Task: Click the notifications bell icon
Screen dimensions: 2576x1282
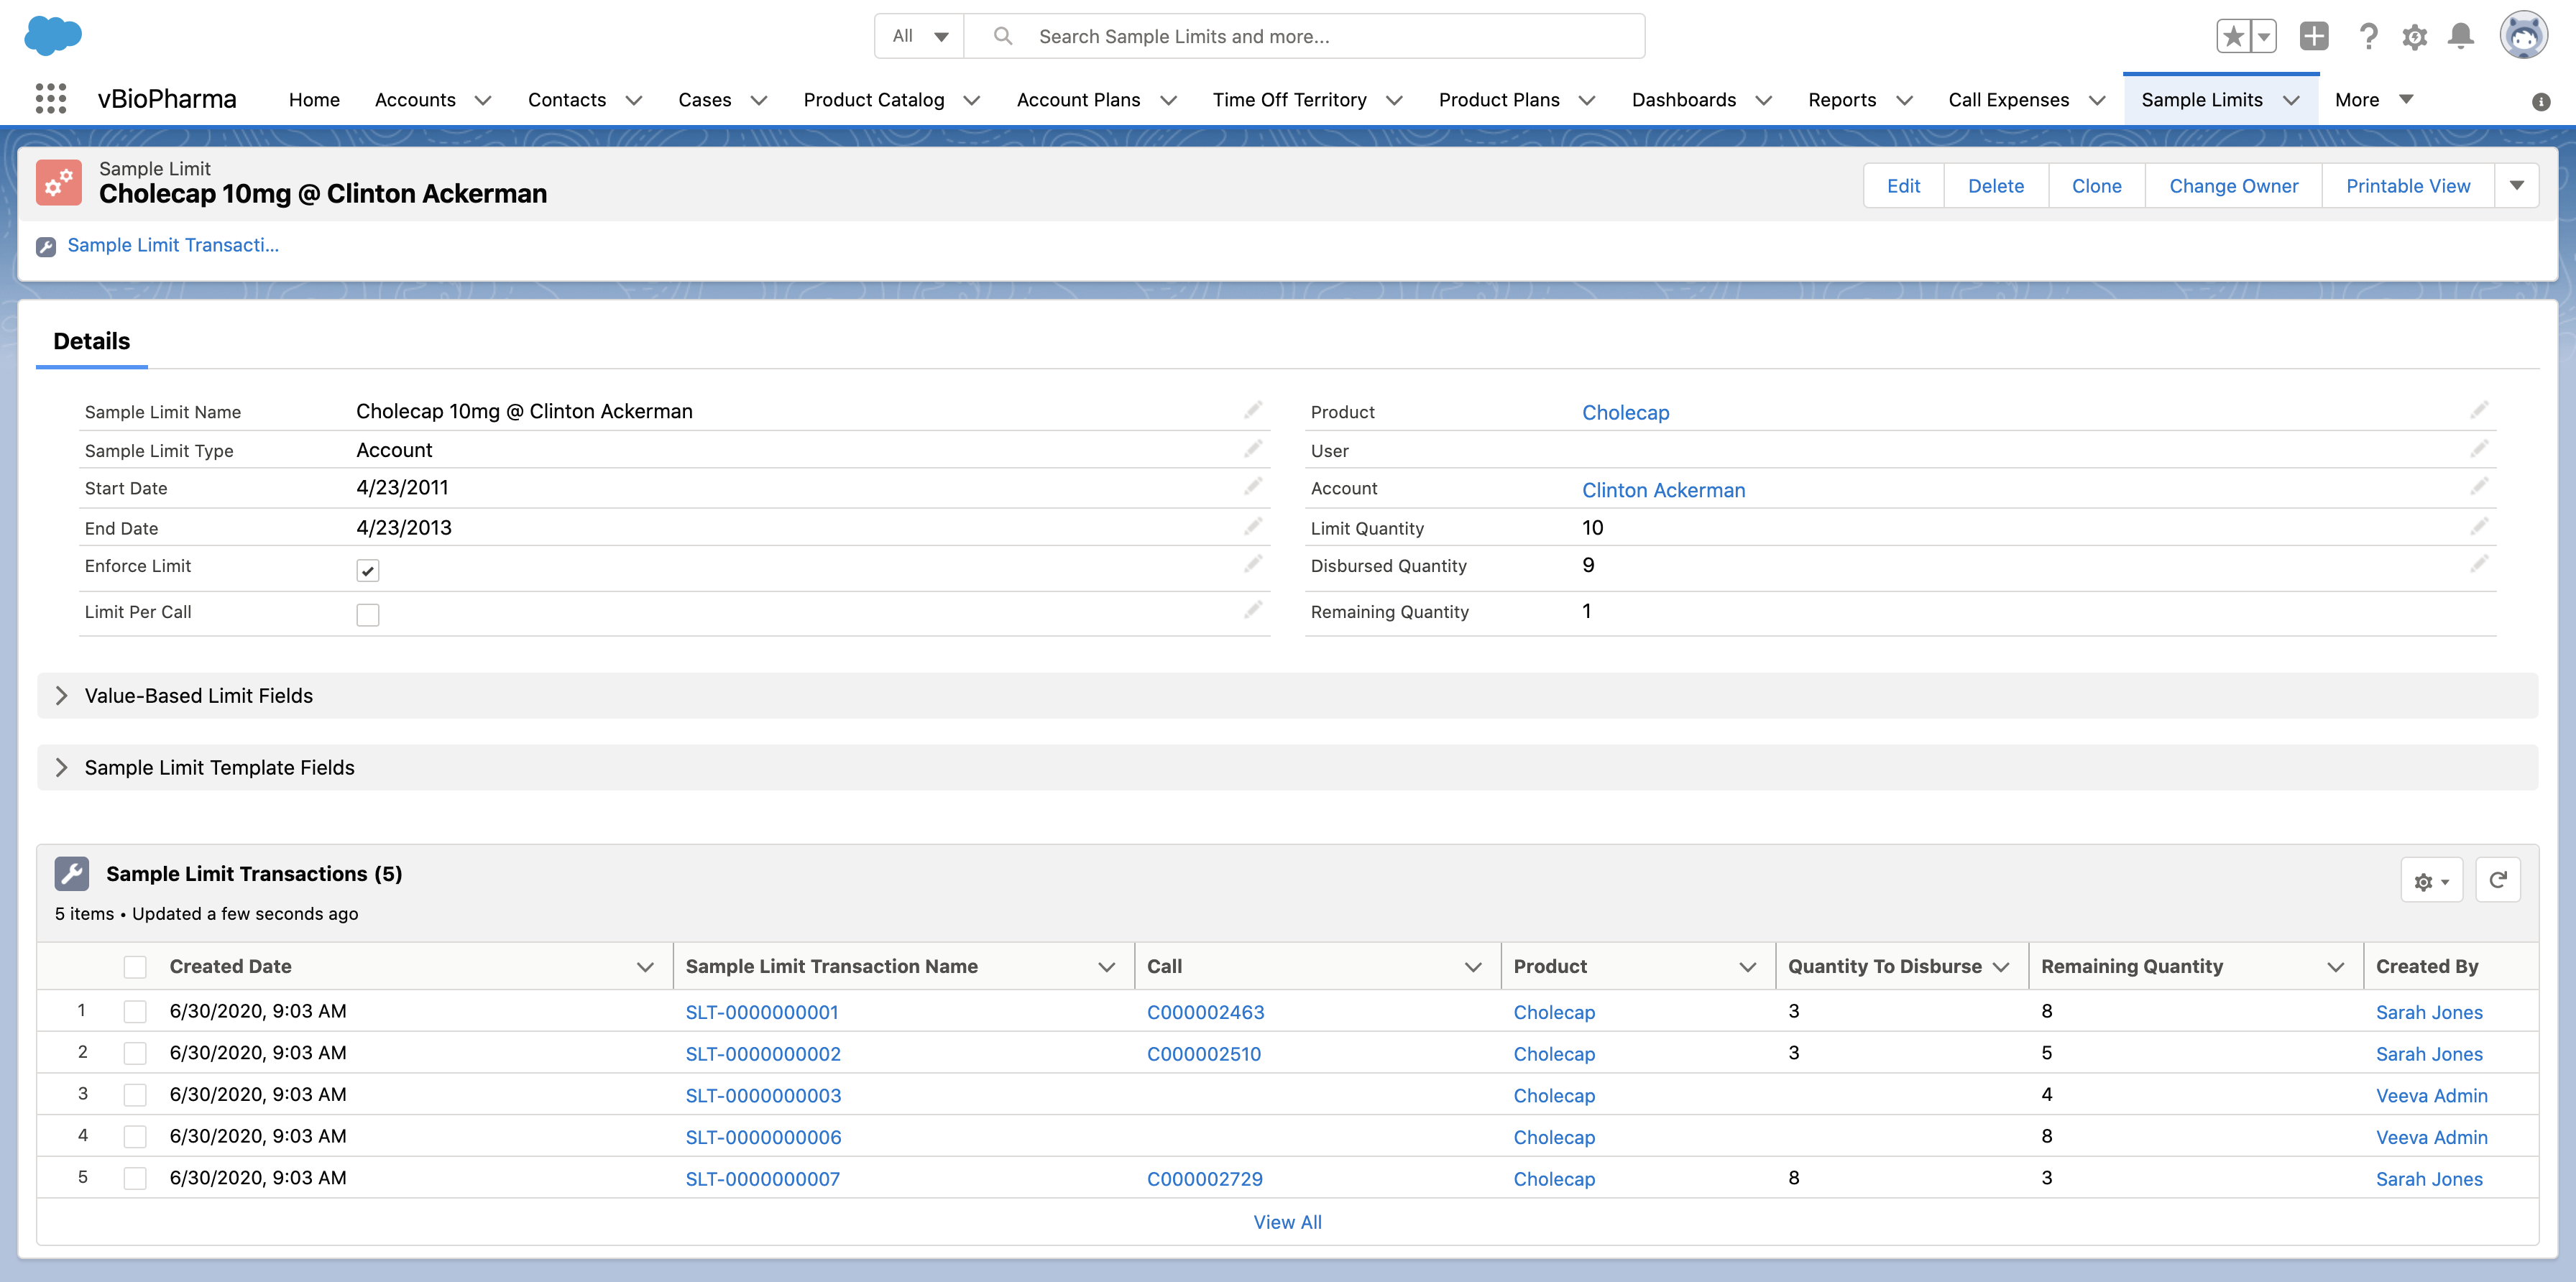Action: tap(2460, 37)
